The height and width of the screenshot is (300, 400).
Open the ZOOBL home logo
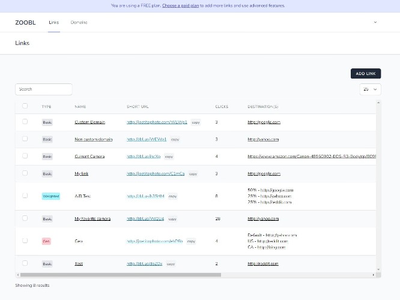tap(25, 22)
